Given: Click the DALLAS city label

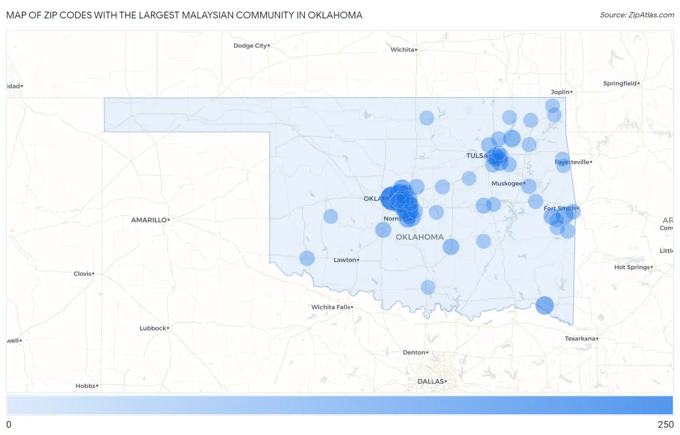Looking at the screenshot, I should (430, 381).
